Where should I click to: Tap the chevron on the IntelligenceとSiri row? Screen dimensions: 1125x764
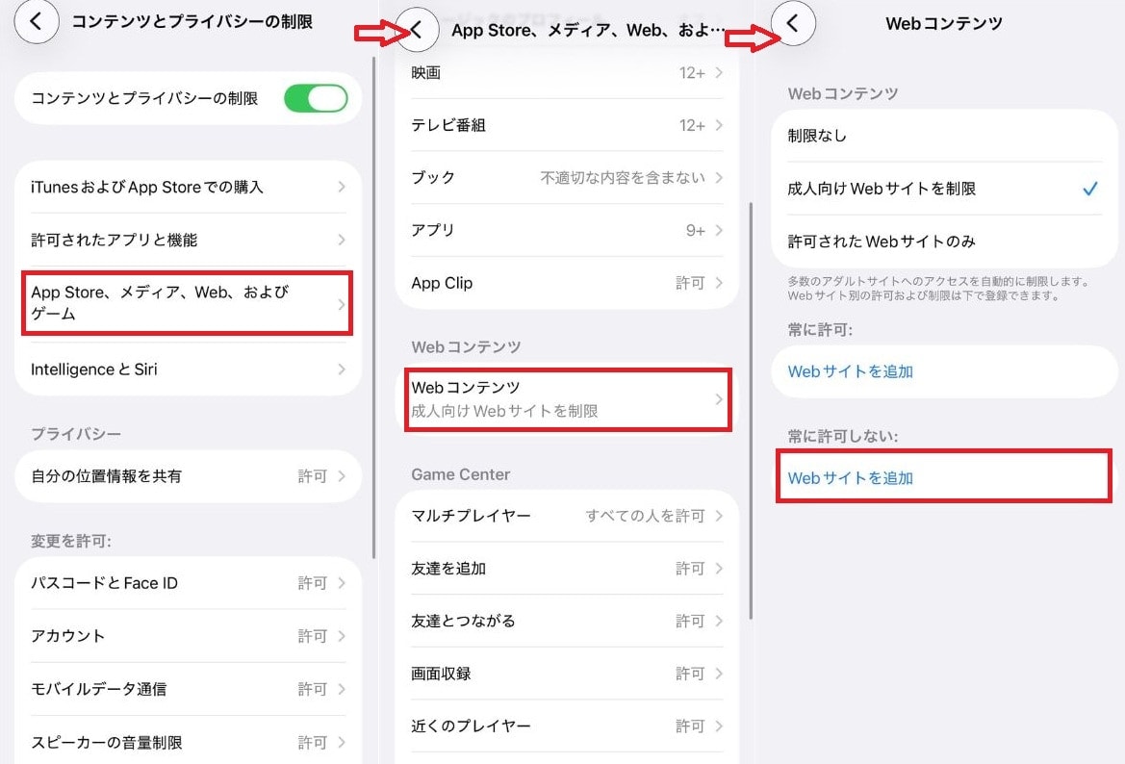342,369
